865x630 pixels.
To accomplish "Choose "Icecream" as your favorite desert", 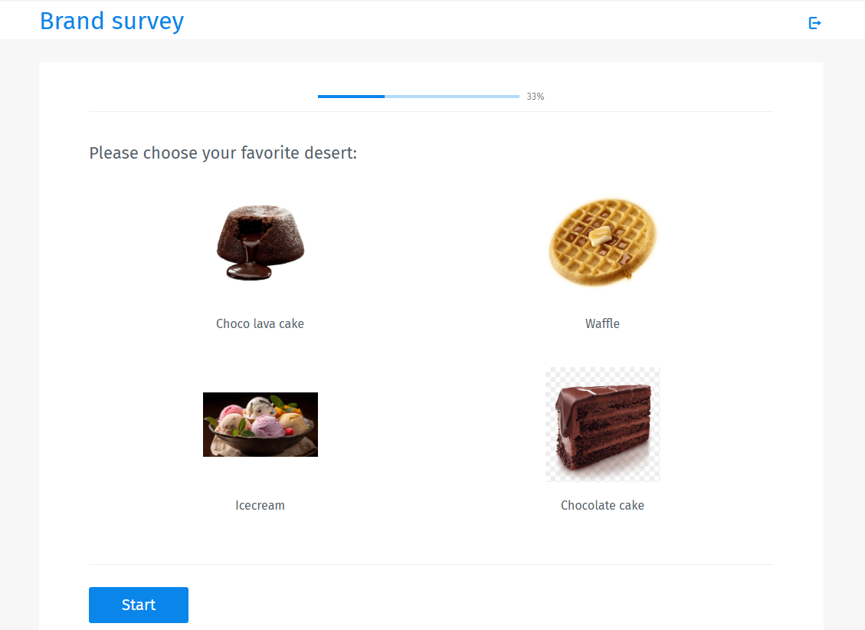I will pyautogui.click(x=260, y=424).
